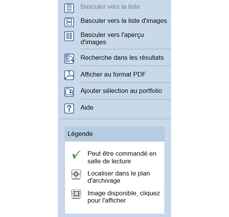229x217 pixels.
Task: Open the 'Aide' help link
Action: coord(87,108)
